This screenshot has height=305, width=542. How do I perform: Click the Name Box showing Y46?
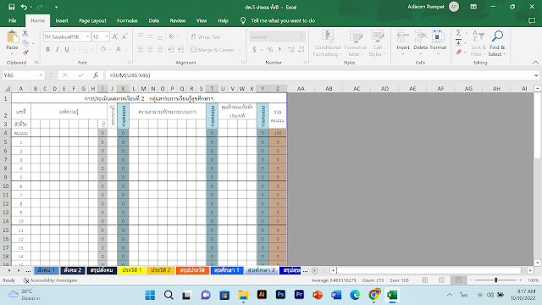(x=20, y=75)
